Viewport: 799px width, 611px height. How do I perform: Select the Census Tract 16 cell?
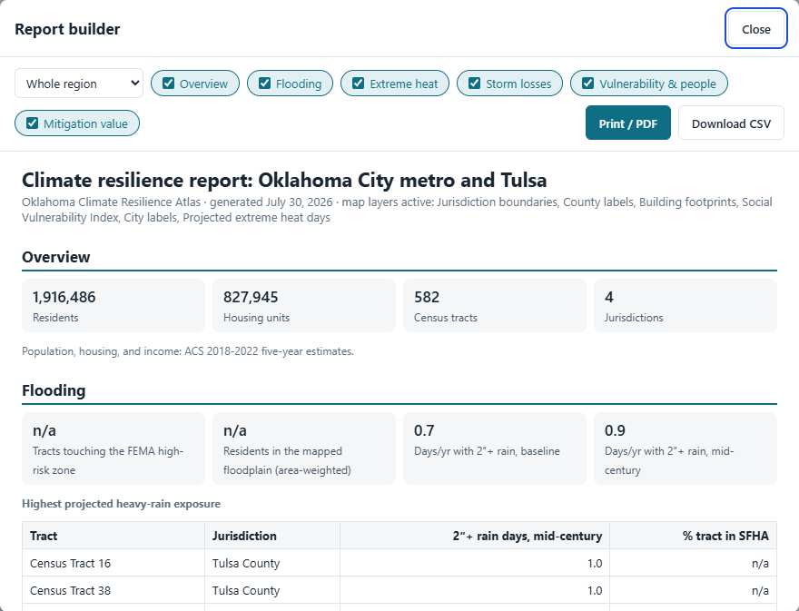(x=113, y=563)
